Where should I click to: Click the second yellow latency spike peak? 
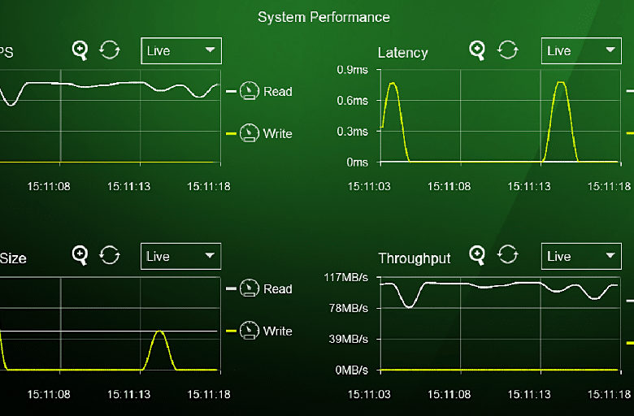coord(560,83)
